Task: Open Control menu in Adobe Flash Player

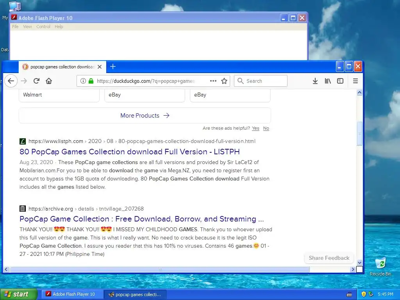Action: point(43,27)
